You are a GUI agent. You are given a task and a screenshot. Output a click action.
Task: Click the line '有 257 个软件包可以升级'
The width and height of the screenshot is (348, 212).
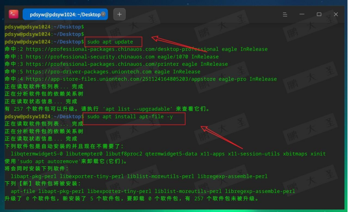[107, 109]
